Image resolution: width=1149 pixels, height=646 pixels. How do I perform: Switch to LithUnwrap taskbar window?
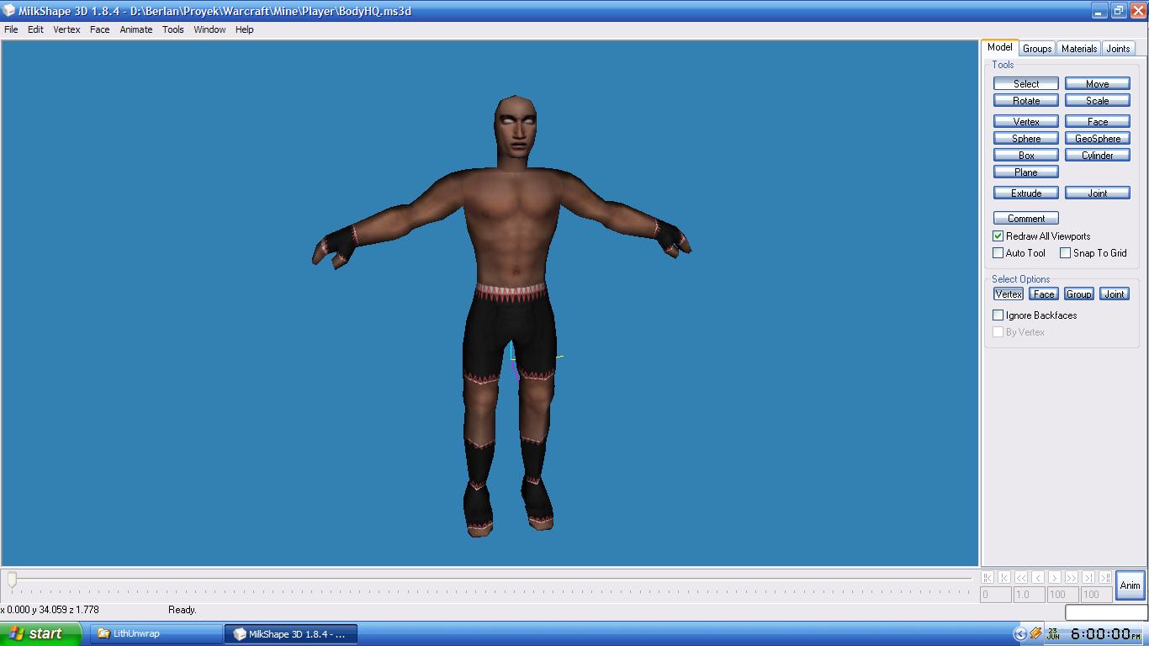(156, 633)
